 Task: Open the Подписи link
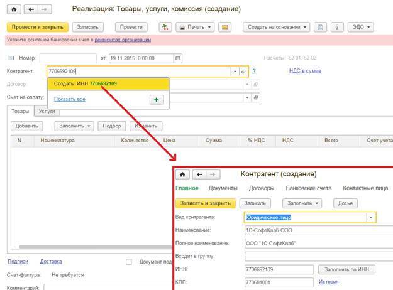coord(18,262)
